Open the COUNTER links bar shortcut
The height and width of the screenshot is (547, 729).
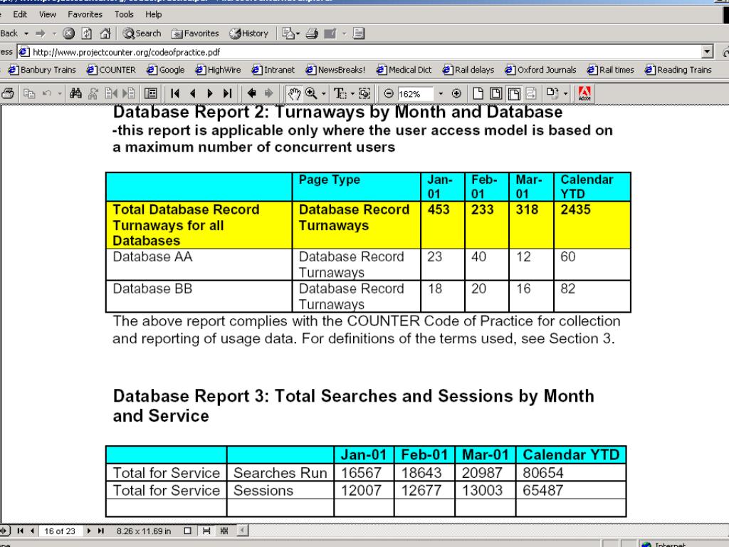(111, 70)
